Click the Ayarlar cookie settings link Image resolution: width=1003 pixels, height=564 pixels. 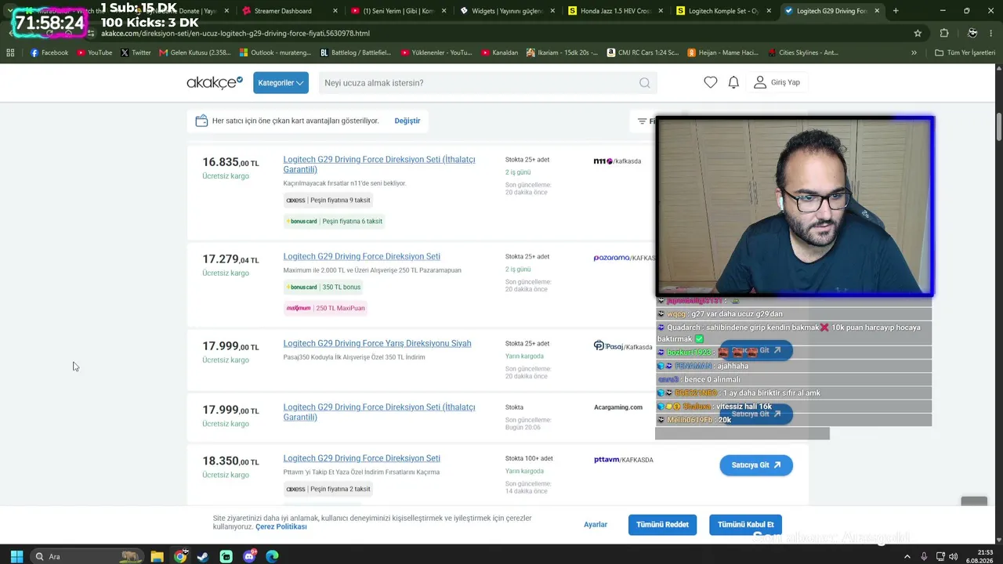pos(596,525)
